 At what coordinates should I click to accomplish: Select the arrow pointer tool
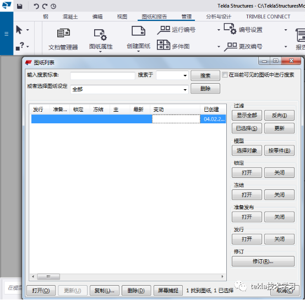(19, 30)
